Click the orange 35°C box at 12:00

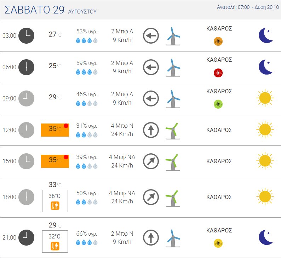[55, 130]
